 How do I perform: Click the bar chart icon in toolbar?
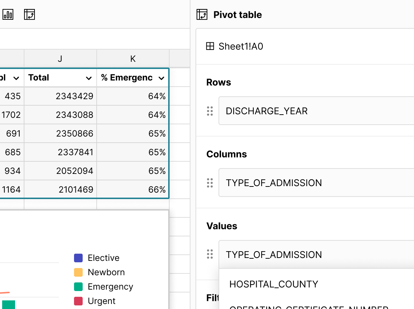[8, 15]
